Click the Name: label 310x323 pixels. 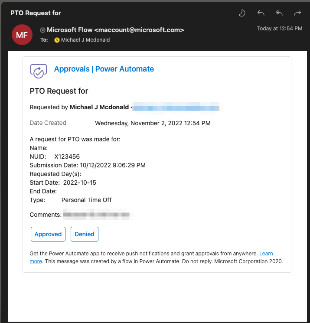point(39,148)
